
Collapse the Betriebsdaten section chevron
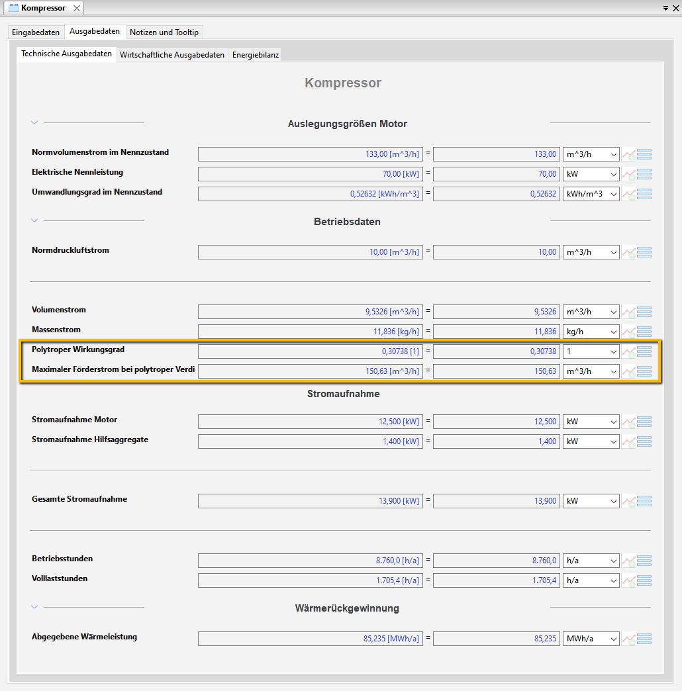tap(35, 220)
